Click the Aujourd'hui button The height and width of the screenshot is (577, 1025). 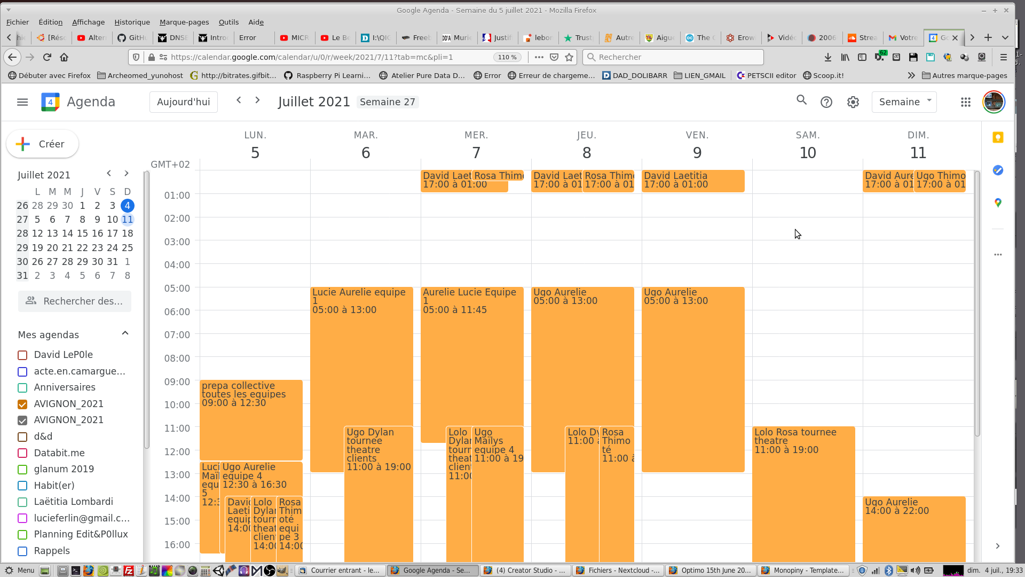[x=183, y=102]
